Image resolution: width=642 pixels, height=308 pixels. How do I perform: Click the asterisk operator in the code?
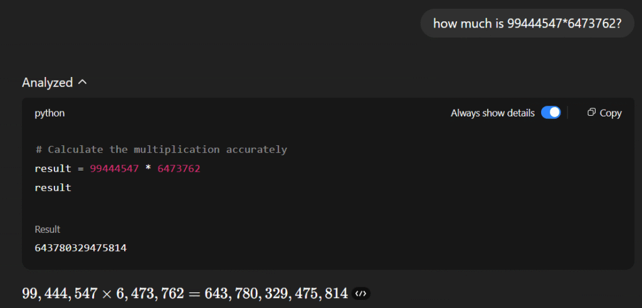point(148,168)
